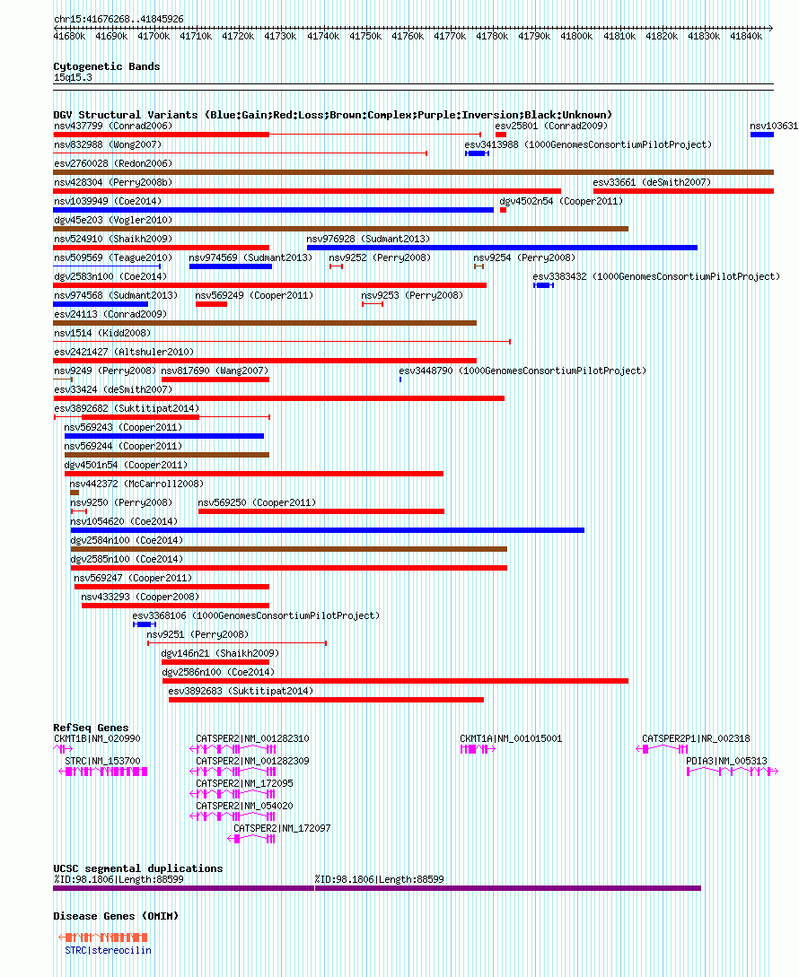Click the nsv832988 (Wong2007) label
799x977 pixels.
tap(108, 144)
